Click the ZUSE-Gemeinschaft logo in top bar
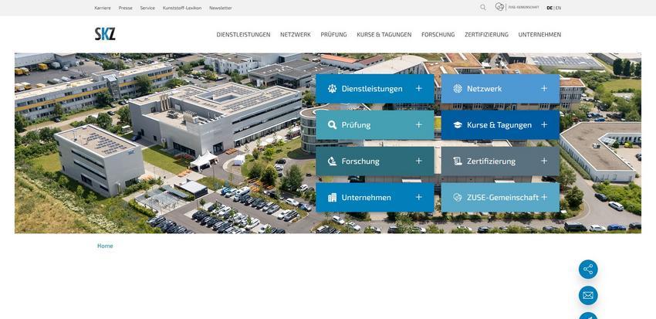656x319 pixels. [517, 8]
